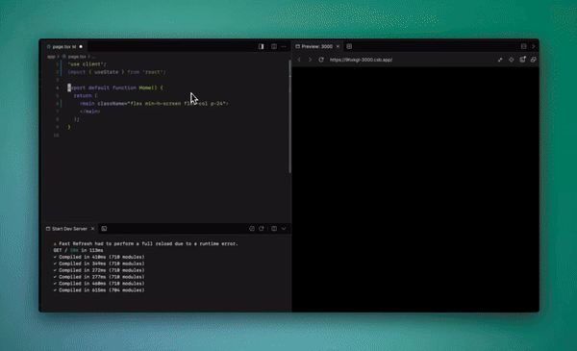
Task: Add a new tab beside Preview: 3000
Action: point(349,46)
